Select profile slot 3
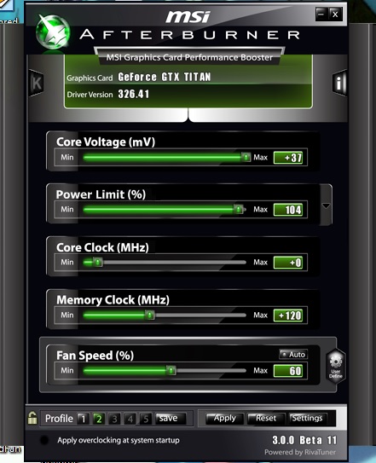 tap(114, 419)
